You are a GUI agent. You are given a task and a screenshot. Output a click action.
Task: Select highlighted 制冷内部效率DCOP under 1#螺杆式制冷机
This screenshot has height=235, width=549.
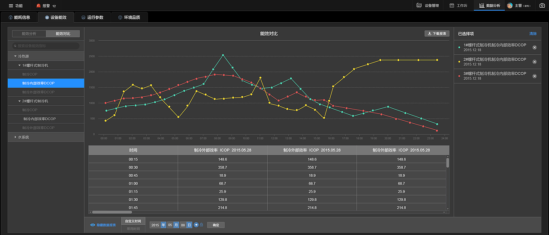tap(46, 83)
